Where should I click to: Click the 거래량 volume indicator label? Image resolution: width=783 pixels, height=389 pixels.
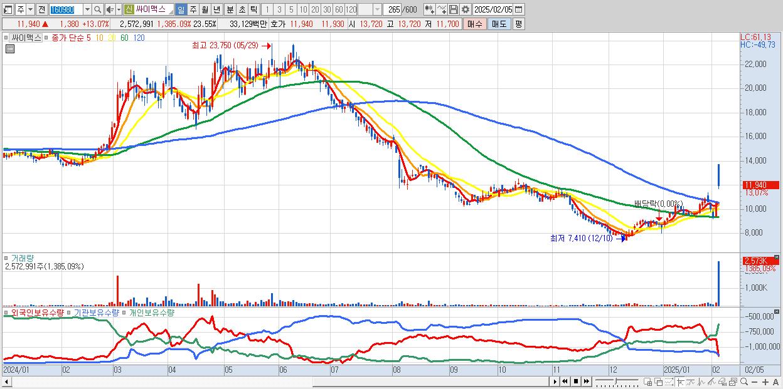[x=23, y=258]
